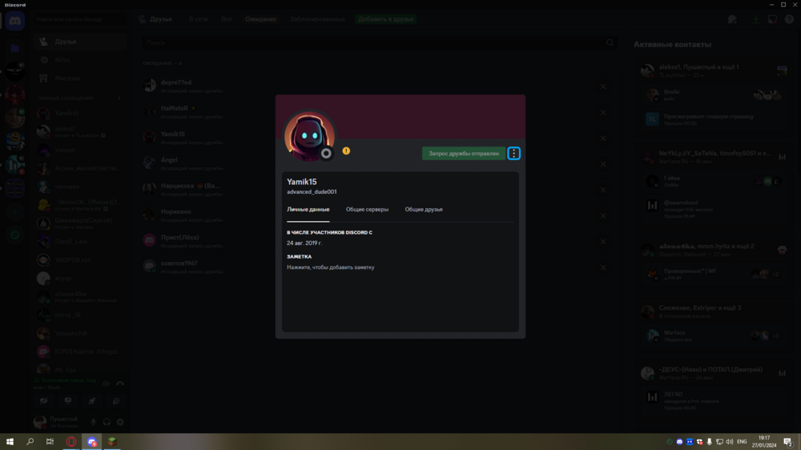Open the direct message with Dendi_Lein
Viewport: 801px width, 450px height.
[80, 242]
